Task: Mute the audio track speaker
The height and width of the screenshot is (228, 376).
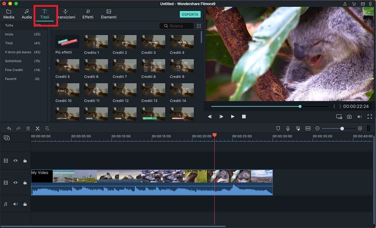Action: (x=16, y=204)
